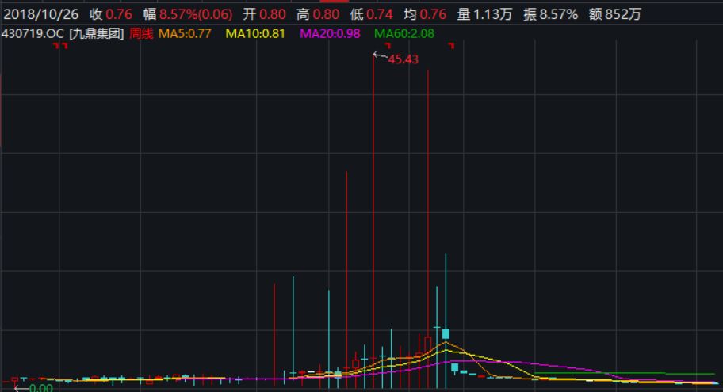Screen dimensions: 723x392
Task: Open the 周线 weekly period selector
Action: (141, 33)
